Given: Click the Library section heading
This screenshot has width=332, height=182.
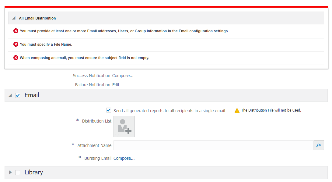Looking at the screenshot, I should click(34, 172).
